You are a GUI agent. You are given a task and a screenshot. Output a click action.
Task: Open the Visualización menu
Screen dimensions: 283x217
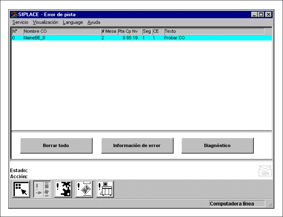click(46, 22)
